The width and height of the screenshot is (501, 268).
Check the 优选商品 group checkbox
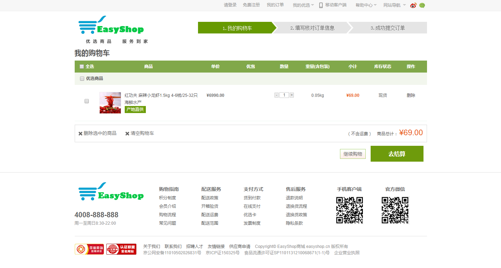click(x=82, y=79)
